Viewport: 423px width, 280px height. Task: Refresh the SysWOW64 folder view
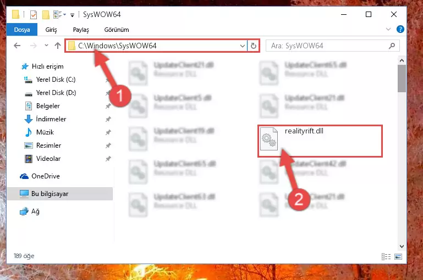tap(254, 46)
